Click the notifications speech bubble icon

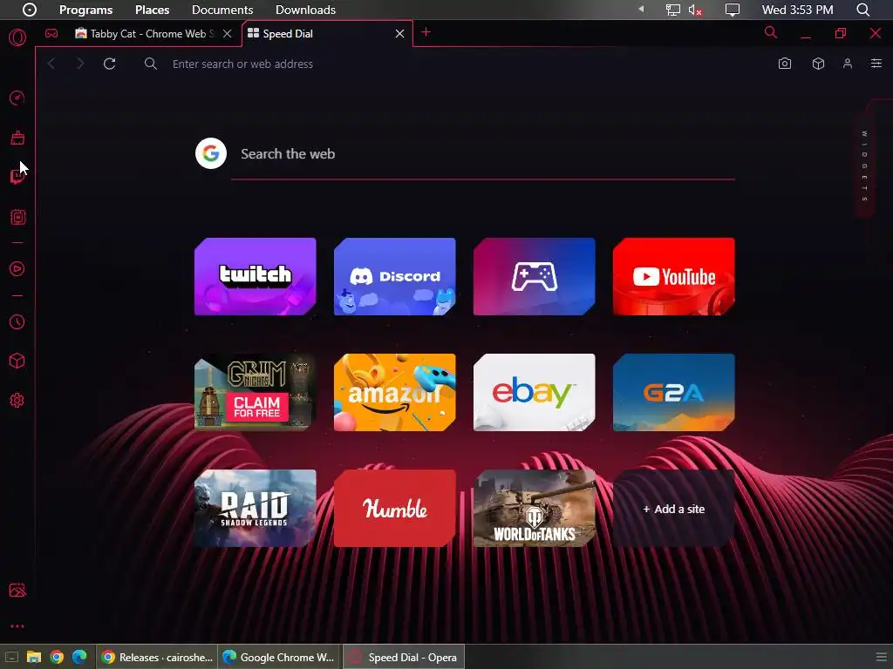coord(733,10)
